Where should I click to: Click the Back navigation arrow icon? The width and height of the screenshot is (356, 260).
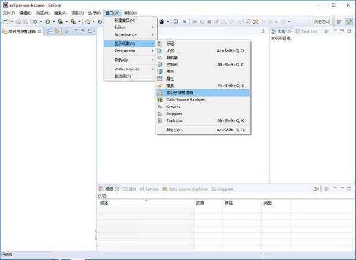click(x=270, y=21)
